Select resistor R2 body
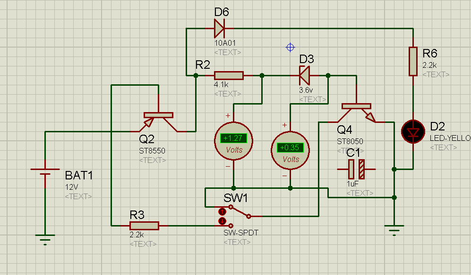The height and width of the screenshot is (275, 471). [229, 75]
